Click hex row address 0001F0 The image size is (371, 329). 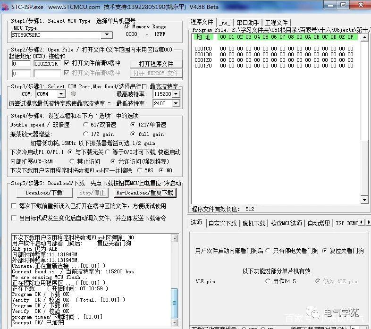pyautogui.click(x=203, y=66)
